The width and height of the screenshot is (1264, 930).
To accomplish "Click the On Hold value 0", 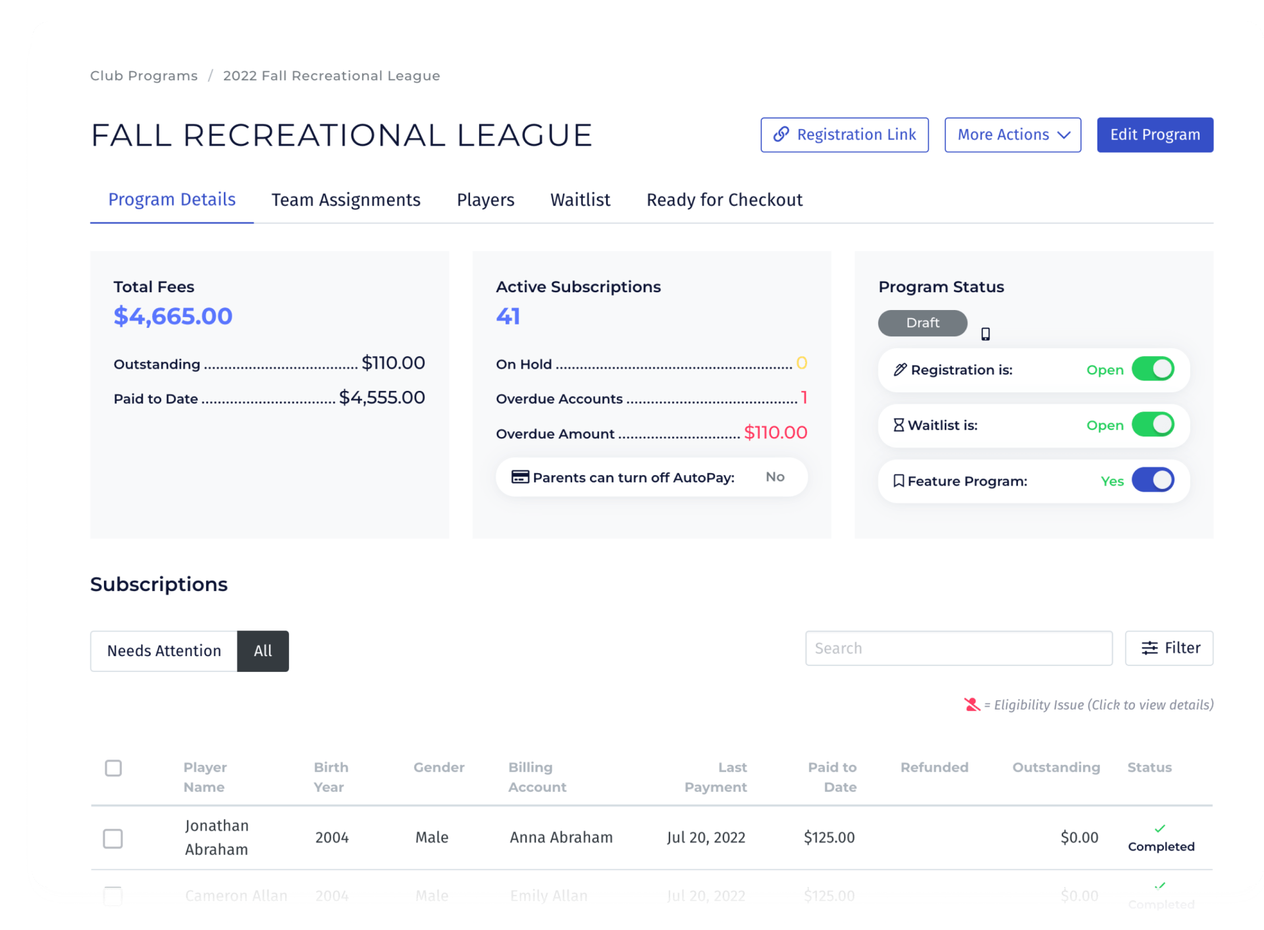I will [802, 363].
